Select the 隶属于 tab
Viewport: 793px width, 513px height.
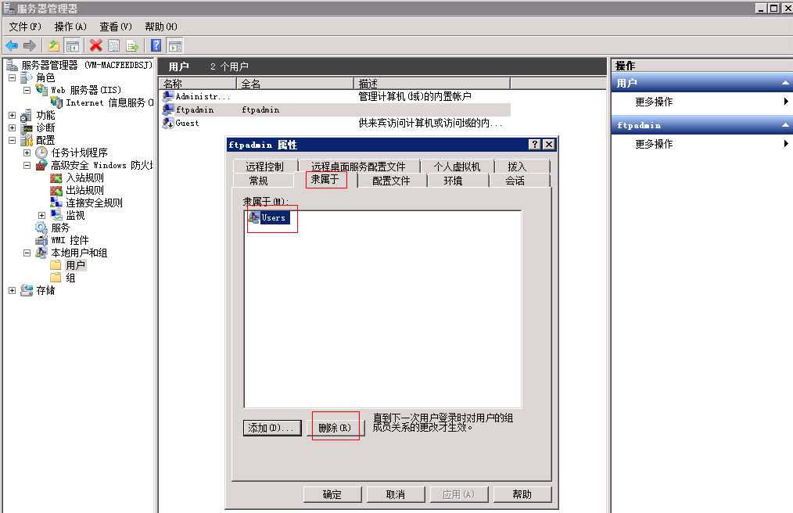[325, 179]
